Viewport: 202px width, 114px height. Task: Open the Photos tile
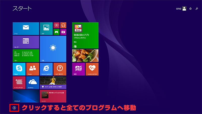pos(46,29)
